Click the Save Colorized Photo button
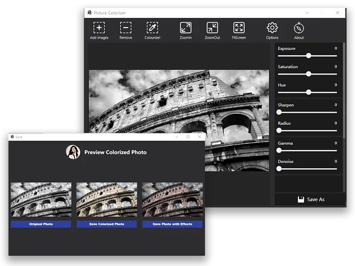The image size is (355, 266). tap(107, 224)
